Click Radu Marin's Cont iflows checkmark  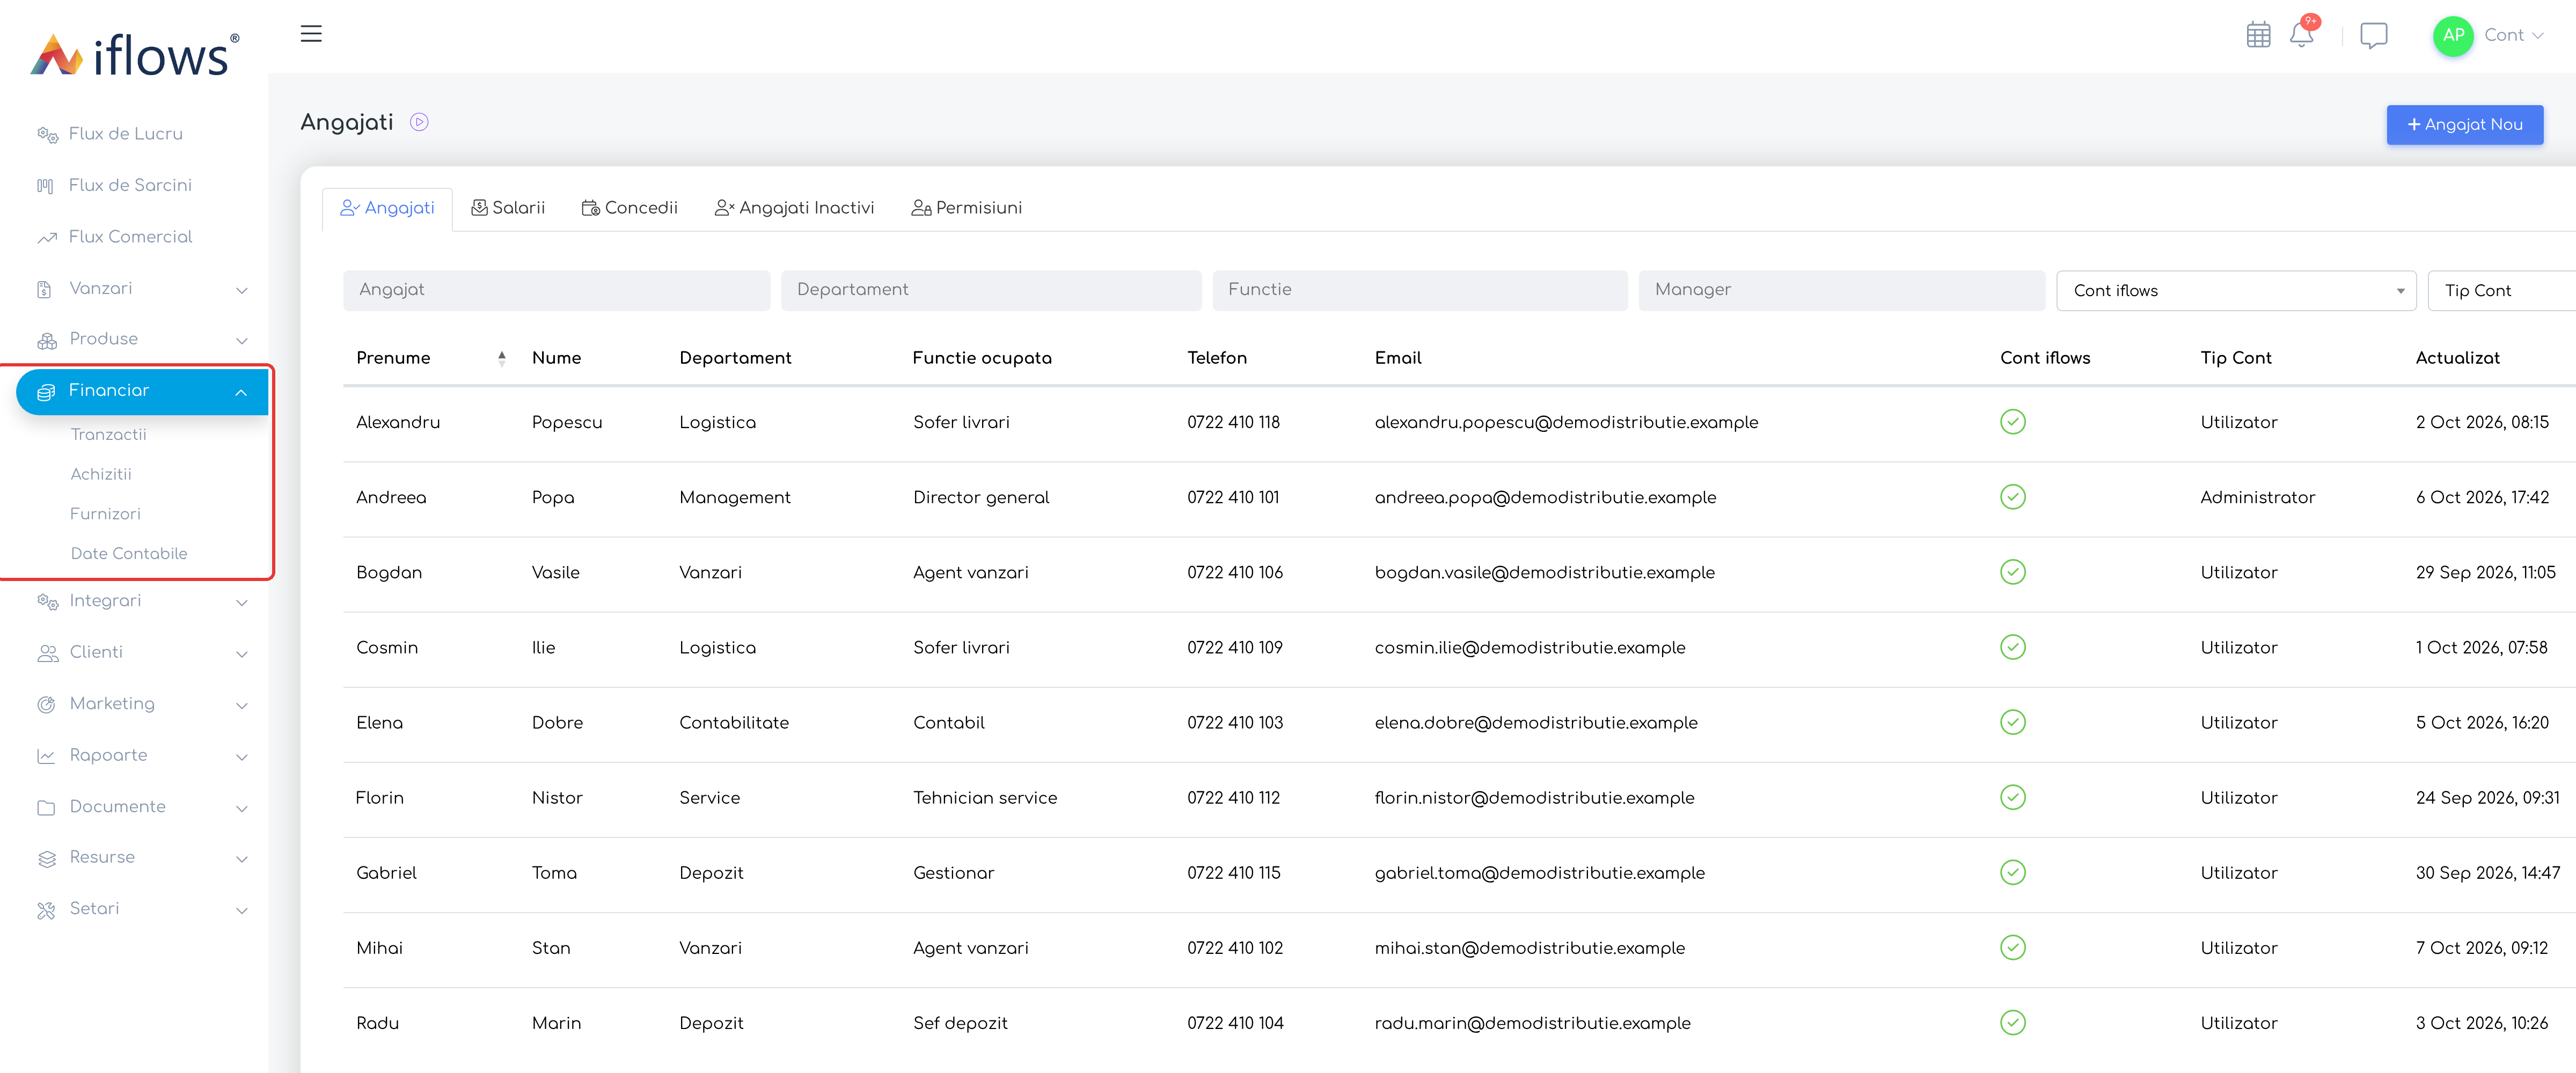click(x=2012, y=1022)
